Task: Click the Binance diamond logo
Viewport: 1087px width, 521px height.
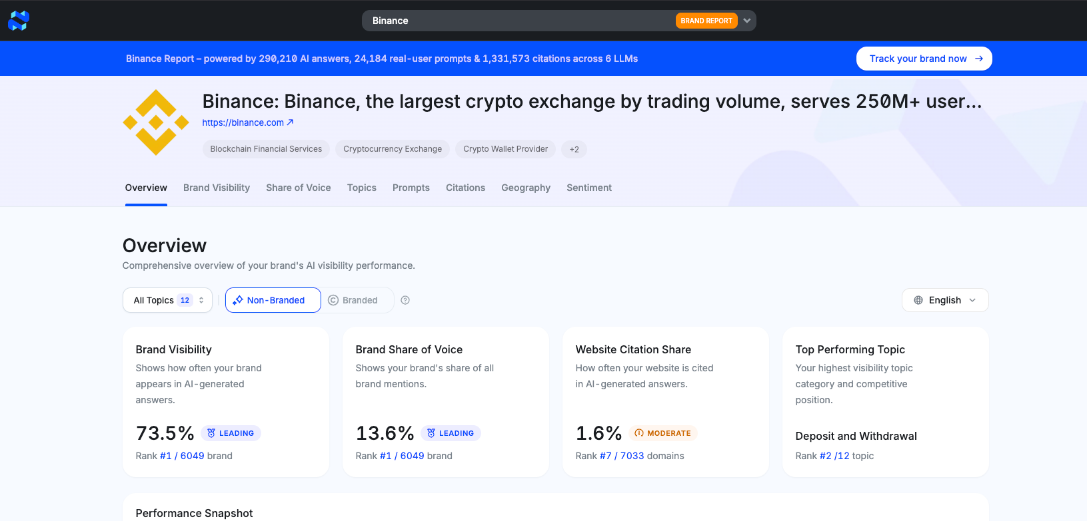Action: point(156,122)
